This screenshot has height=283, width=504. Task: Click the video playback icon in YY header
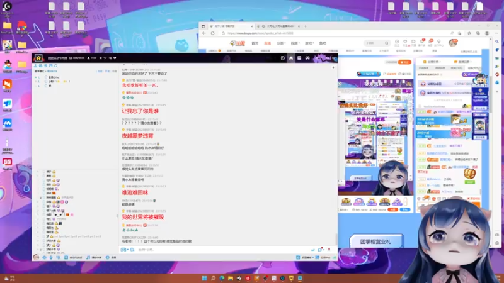click(283, 58)
